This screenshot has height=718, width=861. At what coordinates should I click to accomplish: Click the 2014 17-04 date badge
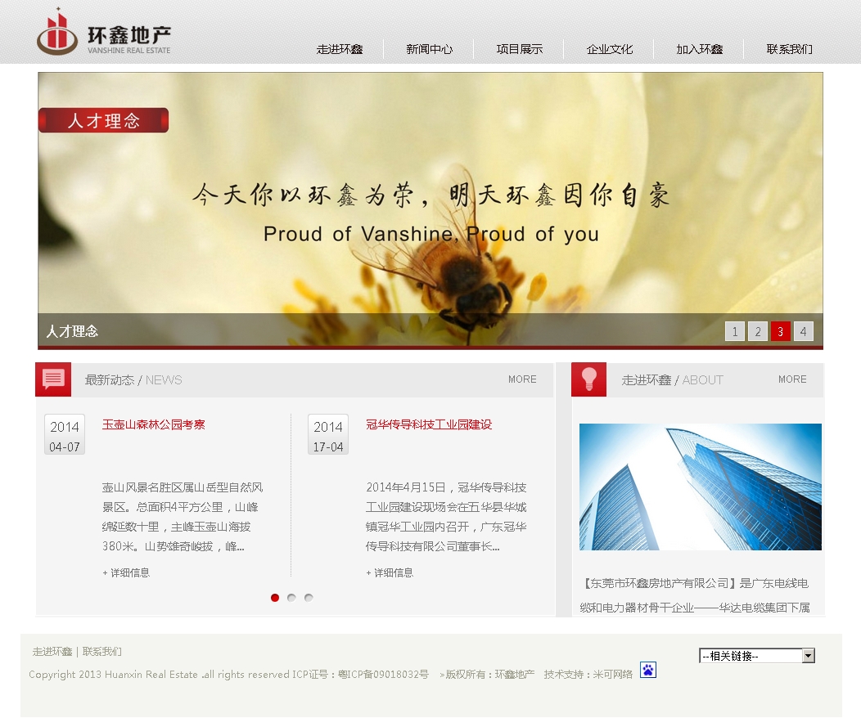point(328,434)
